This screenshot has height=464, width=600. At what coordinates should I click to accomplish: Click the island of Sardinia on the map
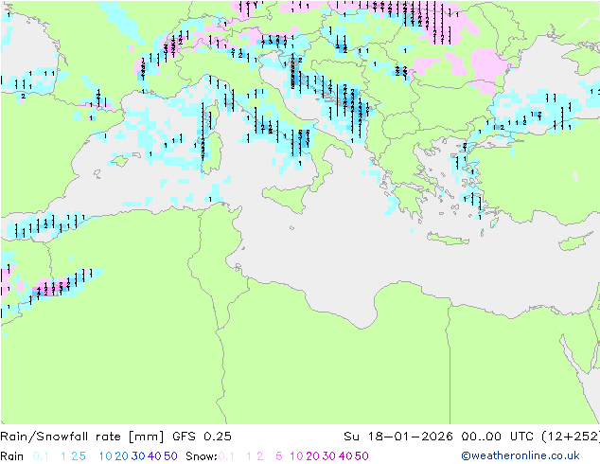(x=212, y=152)
